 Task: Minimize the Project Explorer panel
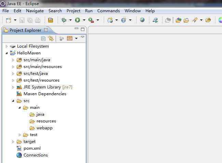77,28
